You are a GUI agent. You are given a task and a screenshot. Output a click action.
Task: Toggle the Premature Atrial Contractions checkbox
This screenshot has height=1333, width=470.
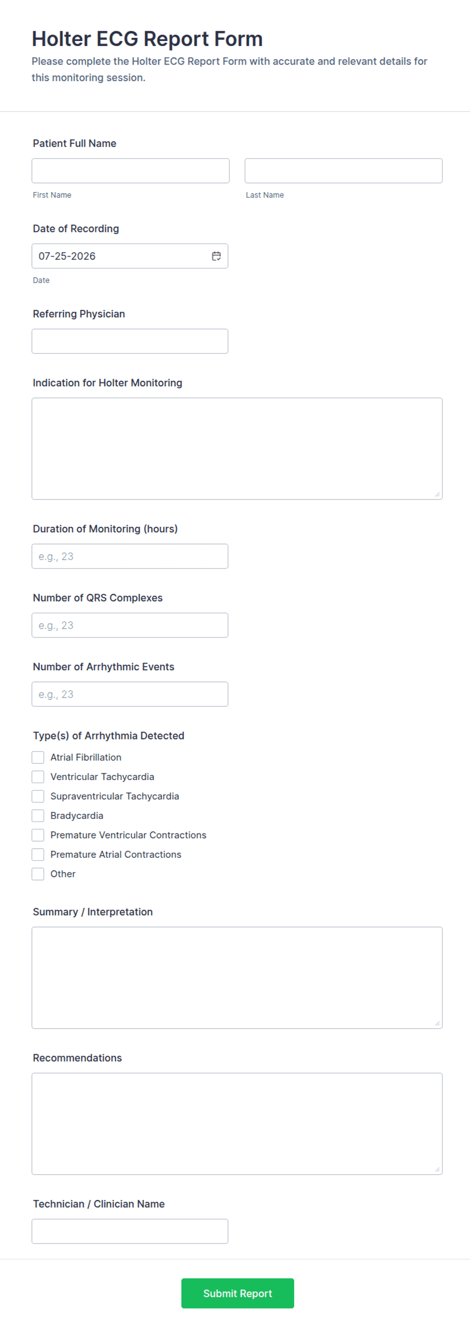[x=38, y=854]
